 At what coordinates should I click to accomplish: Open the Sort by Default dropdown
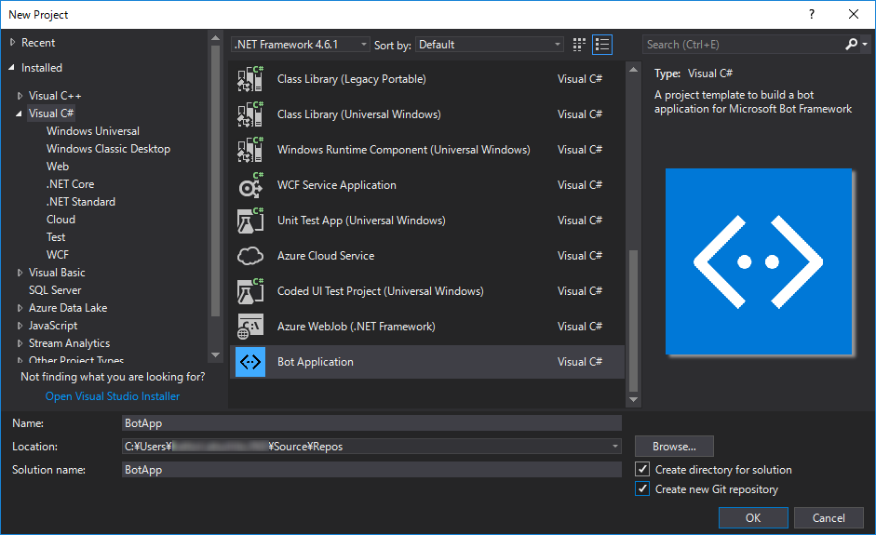[x=489, y=44]
